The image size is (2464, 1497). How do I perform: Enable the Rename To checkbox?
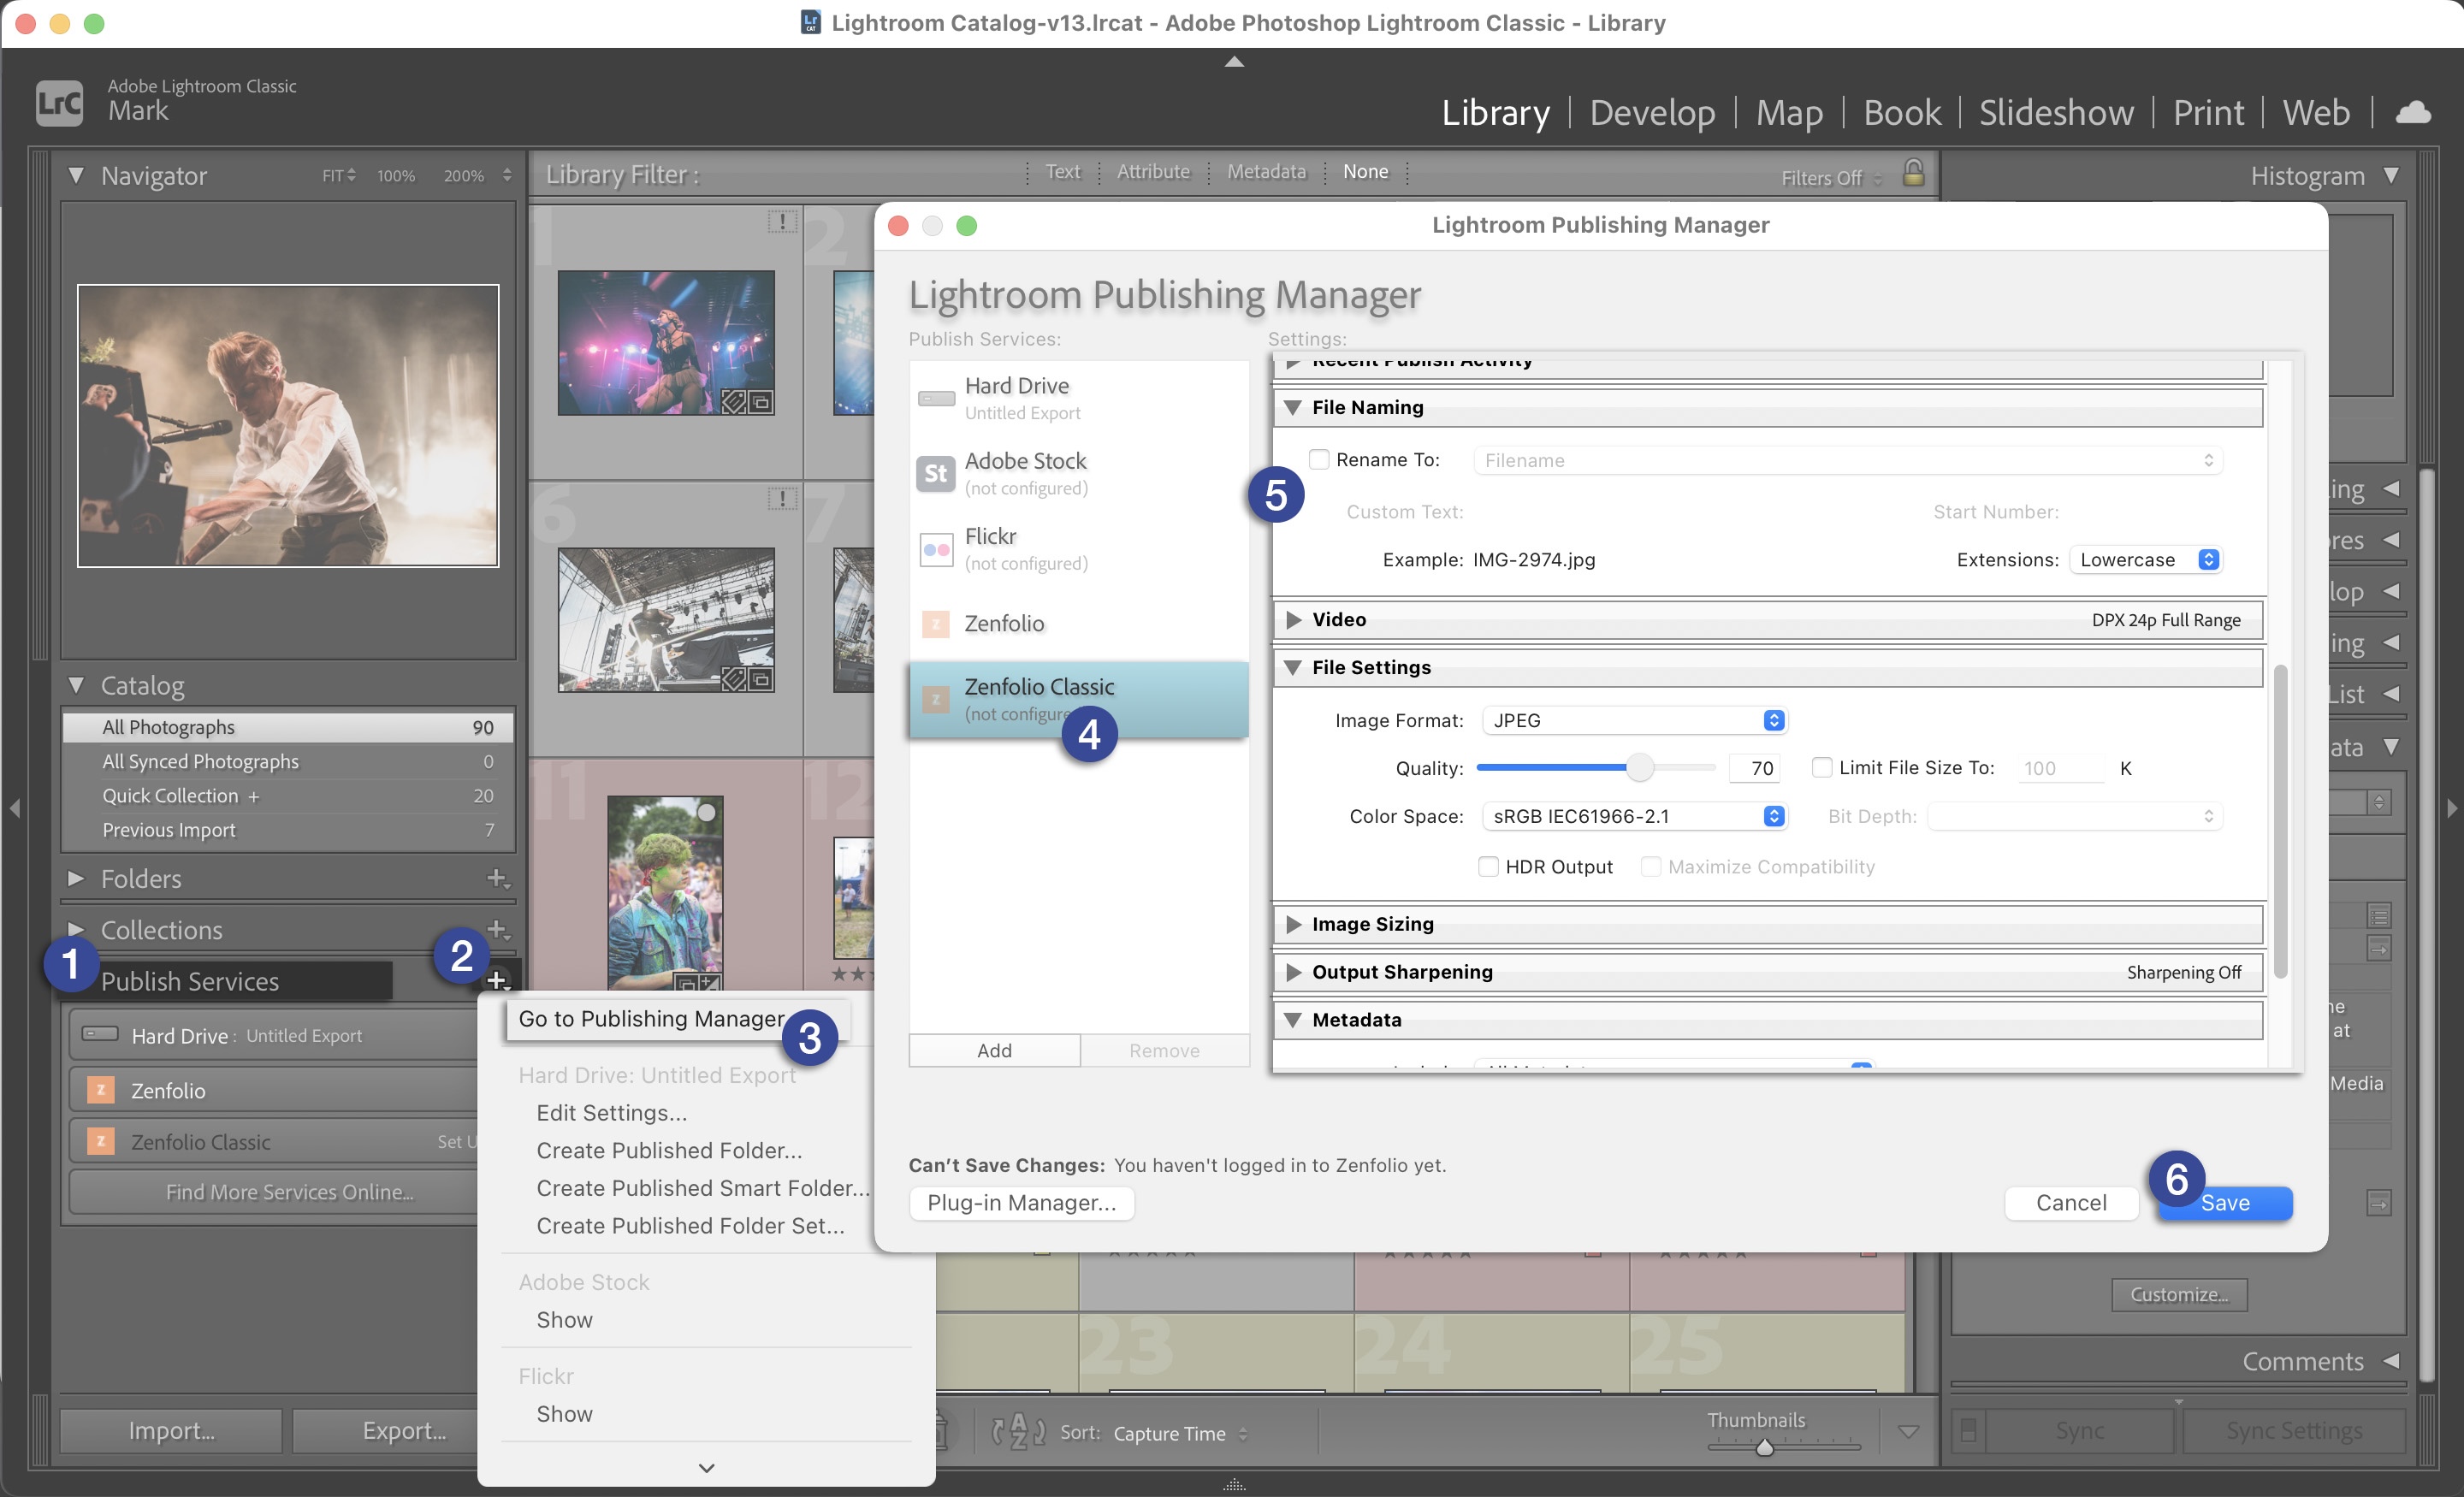click(1319, 459)
